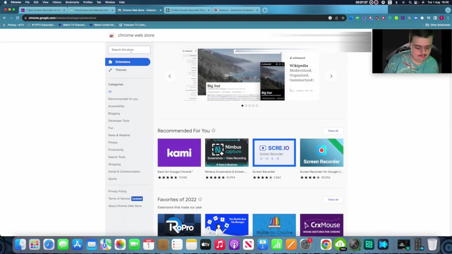Screen dimensions: 452x254
Task: Open the Social & Communication category
Action: point(124,171)
